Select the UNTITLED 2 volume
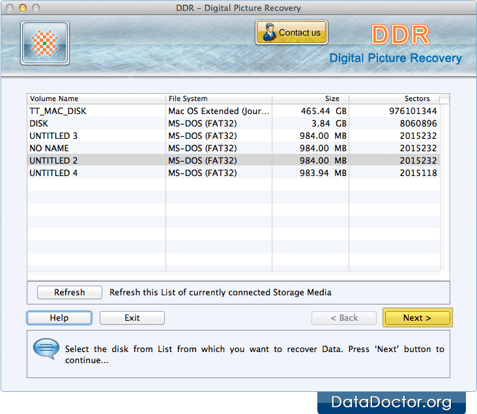This screenshot has height=414, width=477. point(233,160)
